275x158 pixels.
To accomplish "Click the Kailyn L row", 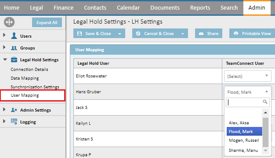I will [148, 123].
